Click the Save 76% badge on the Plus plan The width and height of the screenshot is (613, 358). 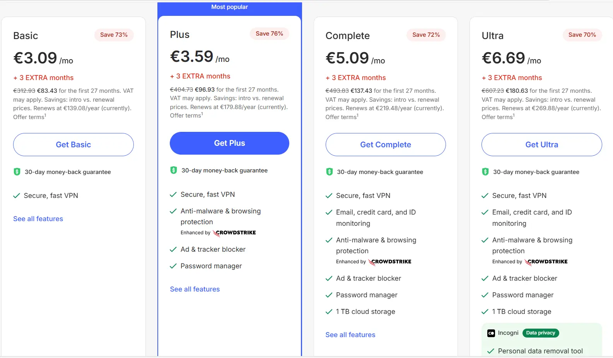coord(269,34)
